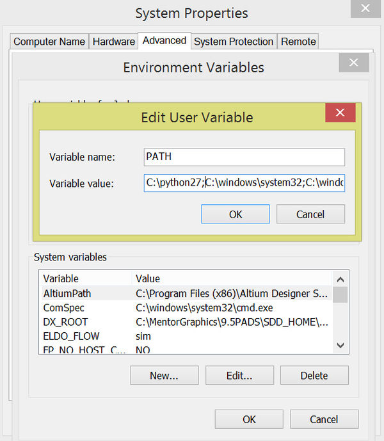This screenshot has height=441, width=384.
Task: Click Delete under System variables
Action: point(314,376)
